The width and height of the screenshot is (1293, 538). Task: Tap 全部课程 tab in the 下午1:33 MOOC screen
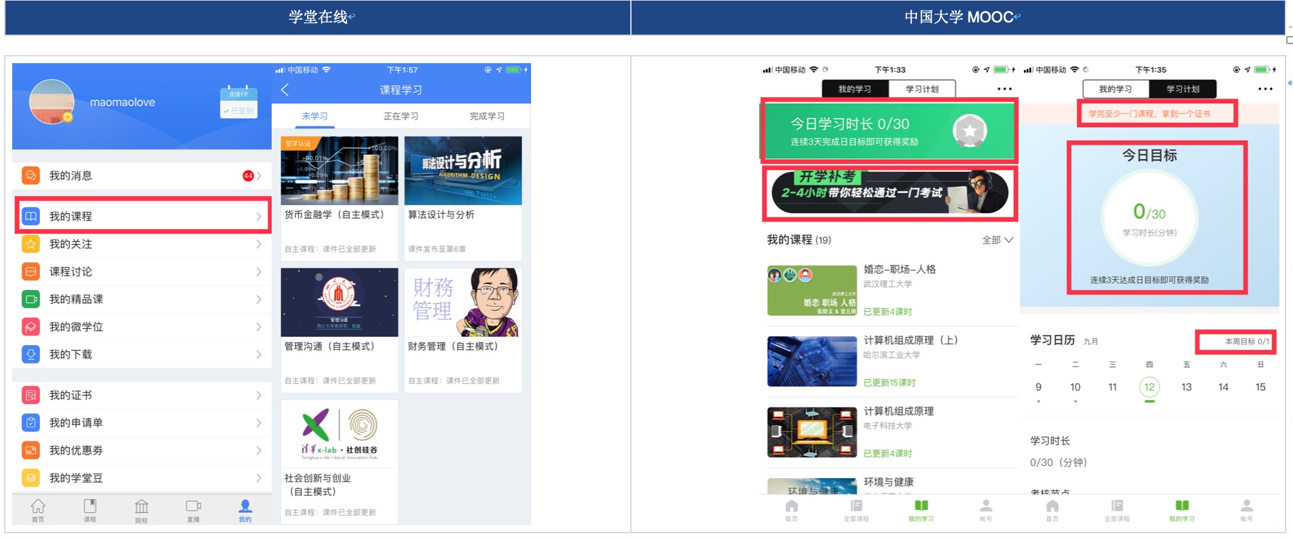click(x=856, y=511)
